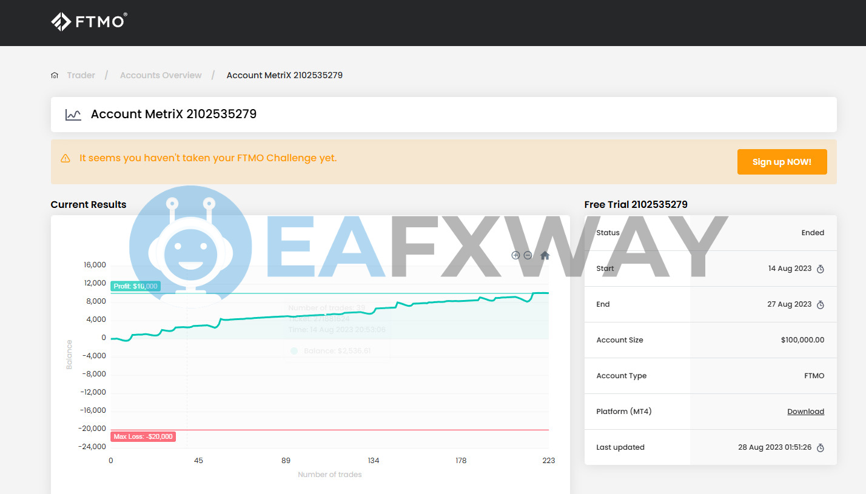Click the 223 tick on trades axis
Screen dimensions: 866x494
tap(548, 461)
